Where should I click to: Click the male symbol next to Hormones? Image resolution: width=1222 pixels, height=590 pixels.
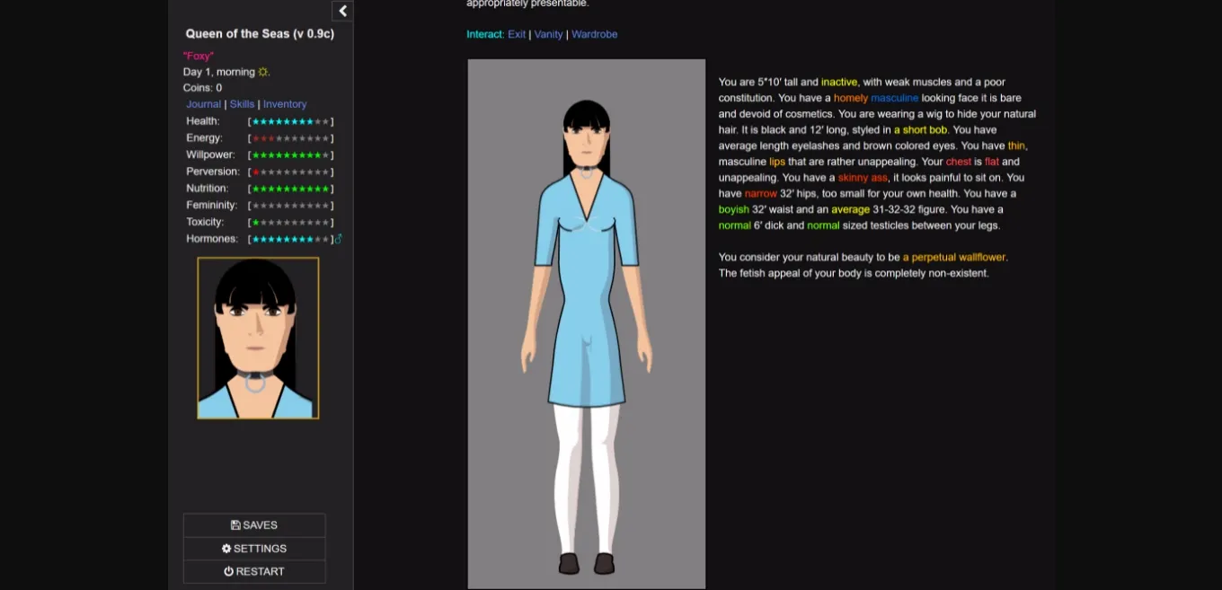[x=338, y=239]
